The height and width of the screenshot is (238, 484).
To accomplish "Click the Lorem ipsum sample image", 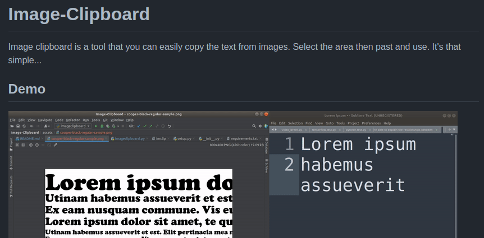I will tap(138, 203).
